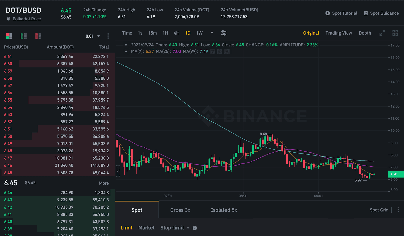This screenshot has height=236, width=404.
Task: Select the 1s chart interval
Action: (x=140, y=33)
